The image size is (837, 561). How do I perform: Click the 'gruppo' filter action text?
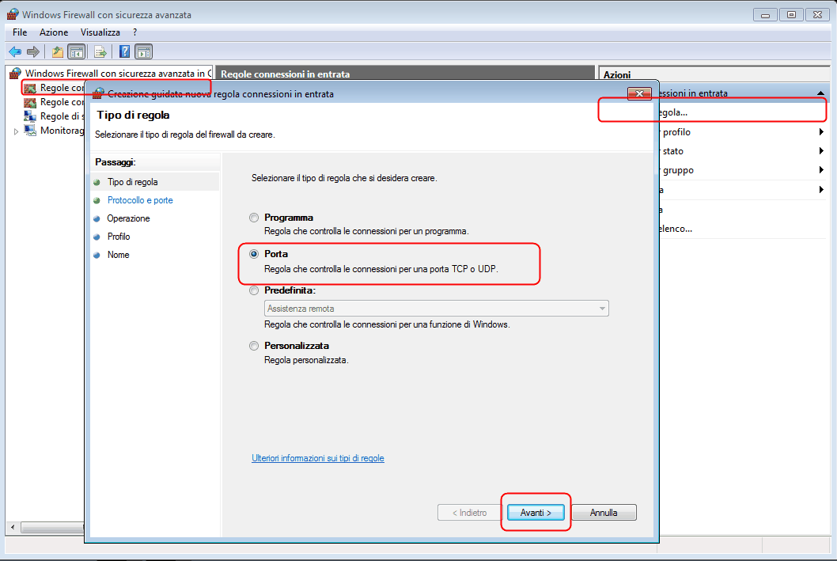pos(678,170)
